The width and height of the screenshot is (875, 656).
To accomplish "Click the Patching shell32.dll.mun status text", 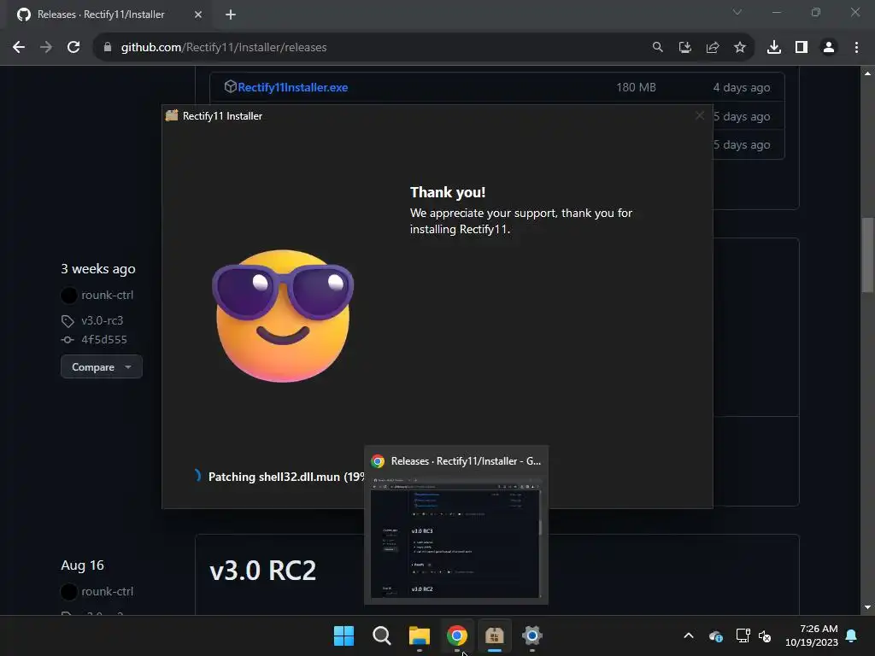I will [x=286, y=477].
